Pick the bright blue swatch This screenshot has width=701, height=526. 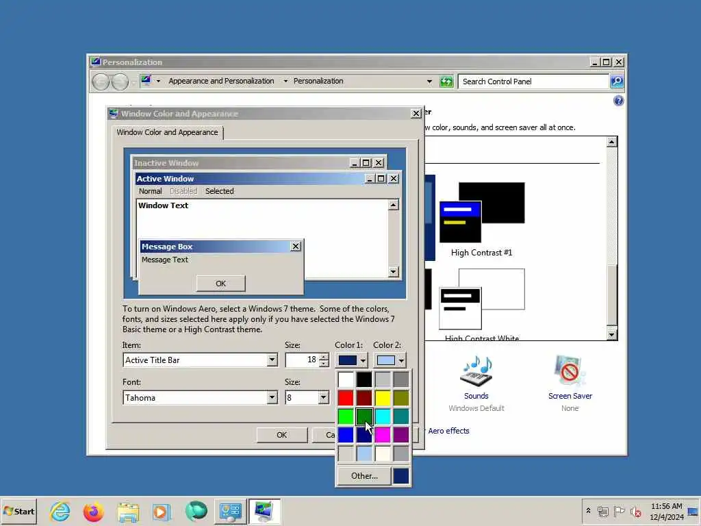coord(346,435)
